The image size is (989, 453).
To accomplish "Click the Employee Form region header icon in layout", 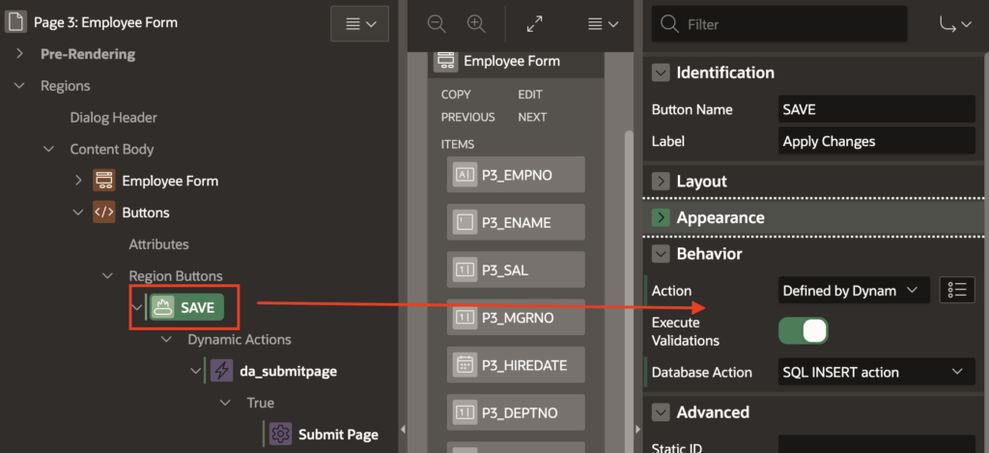I will pyautogui.click(x=446, y=61).
